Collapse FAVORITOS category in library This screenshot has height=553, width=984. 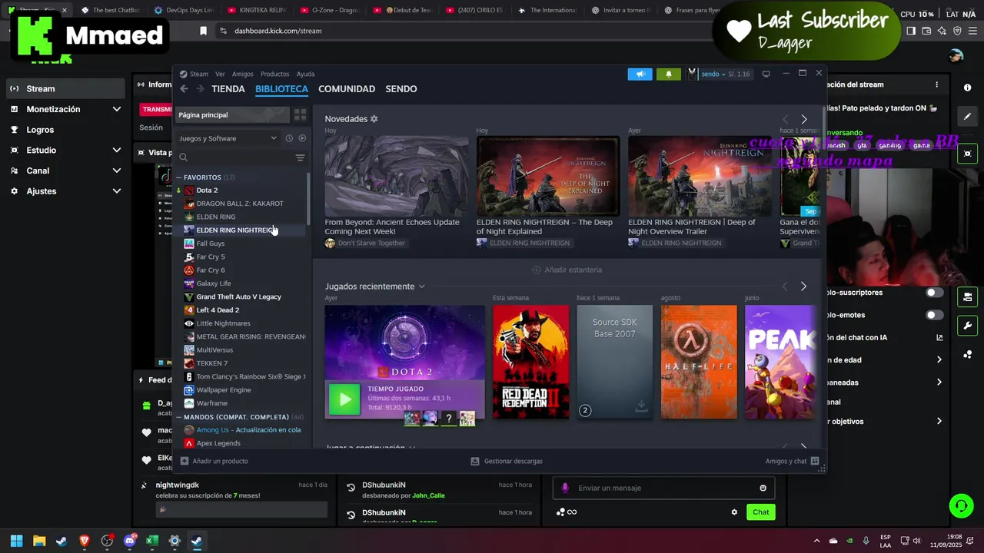(179, 177)
